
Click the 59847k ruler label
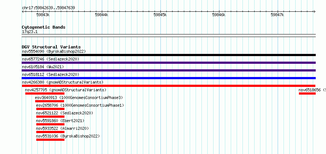click(278, 15)
